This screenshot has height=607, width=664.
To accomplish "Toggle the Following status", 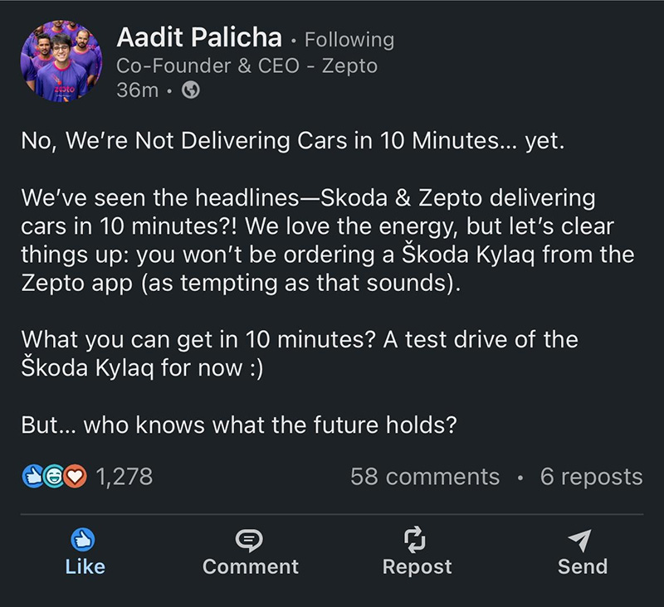I will 349,40.
